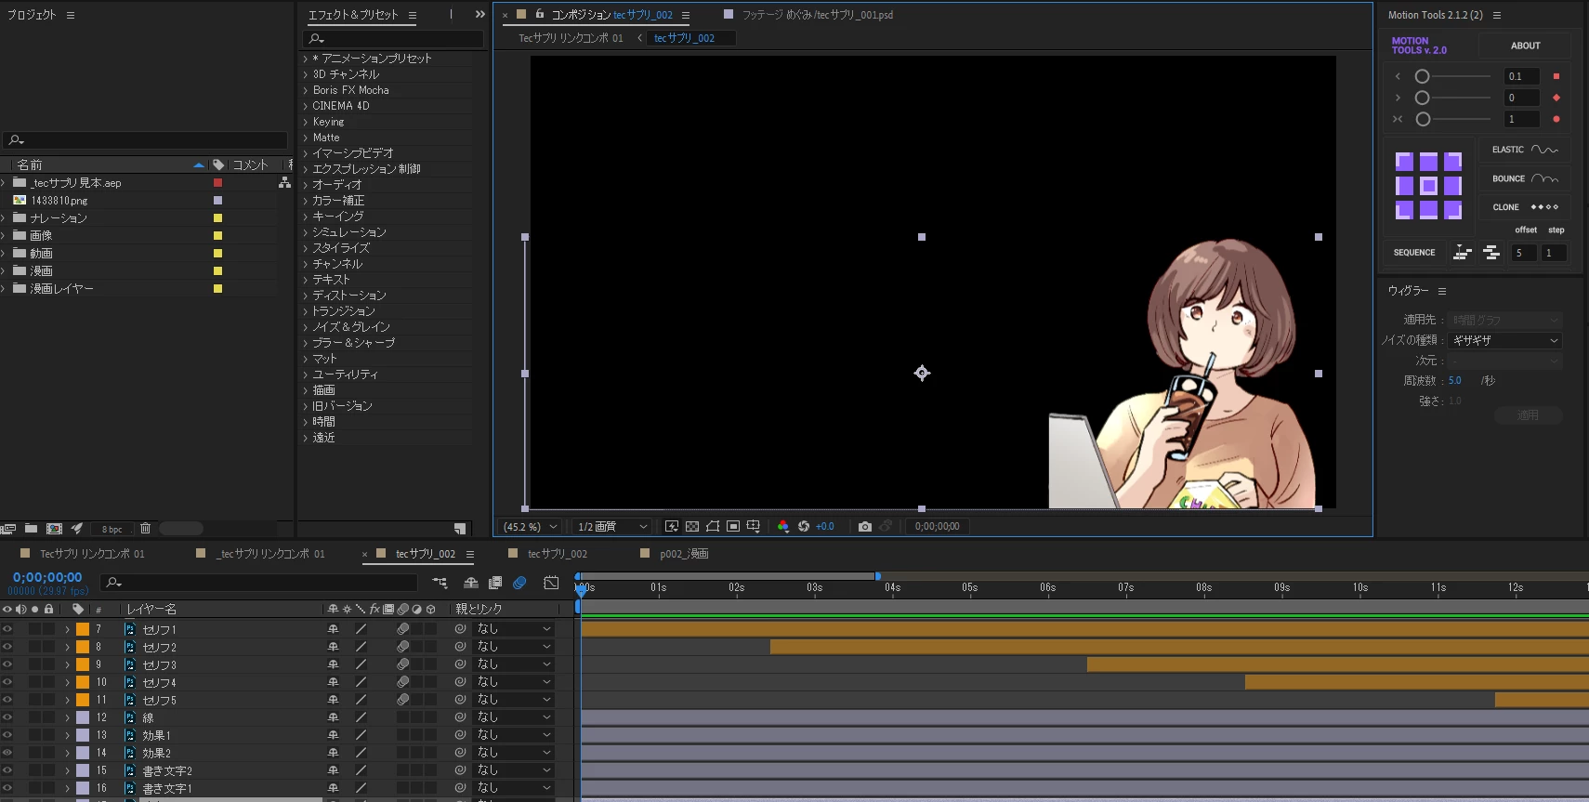Toggle motion blur switch for セリフ1 layer

[403, 629]
